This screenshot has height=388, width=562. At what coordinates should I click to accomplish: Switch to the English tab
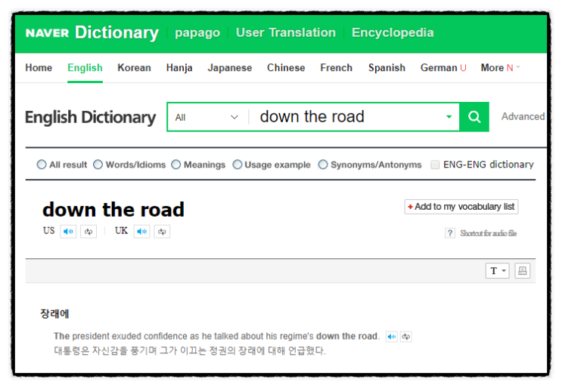click(x=85, y=68)
